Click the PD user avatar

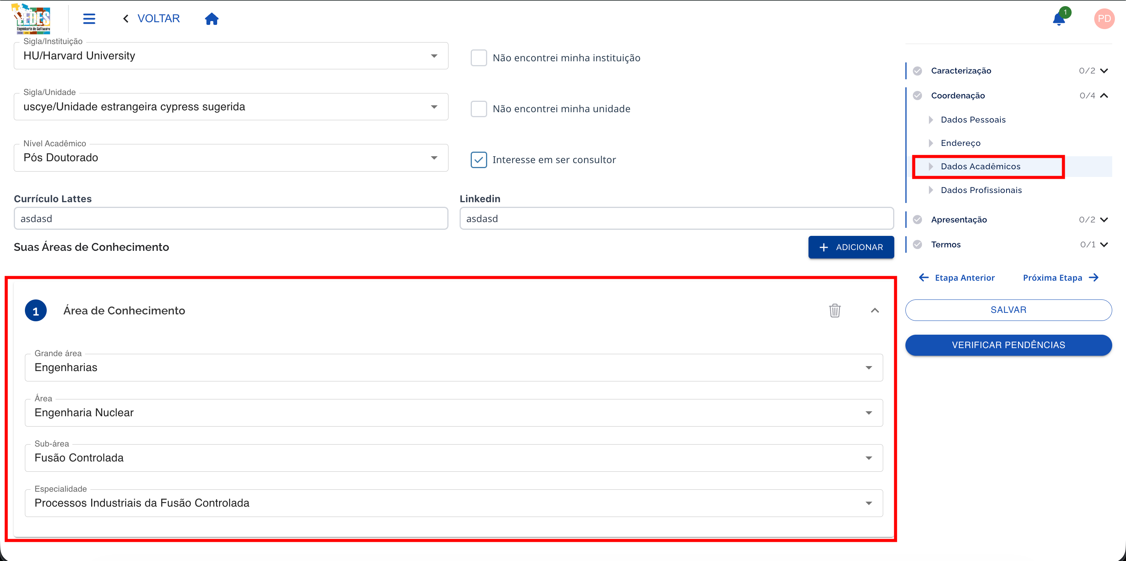(x=1104, y=19)
